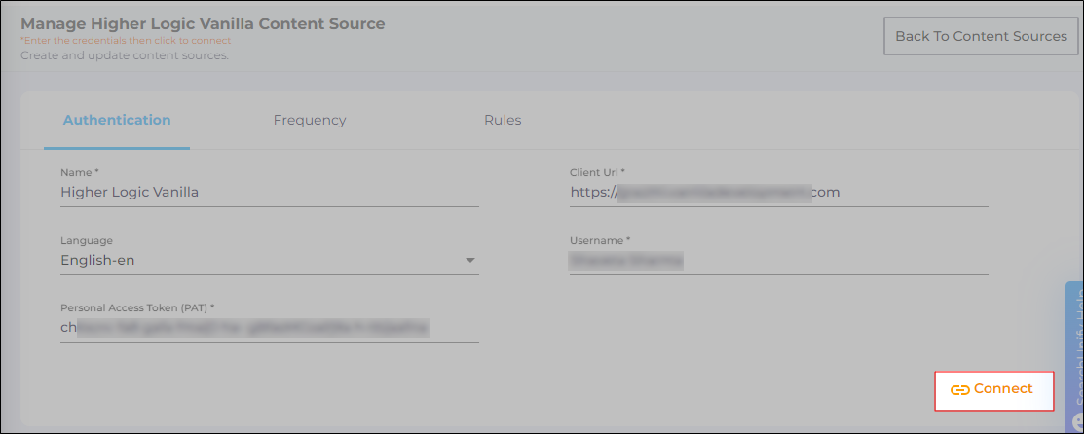Click the Personal Access Token input
The image size is (1084, 434).
[x=269, y=328]
